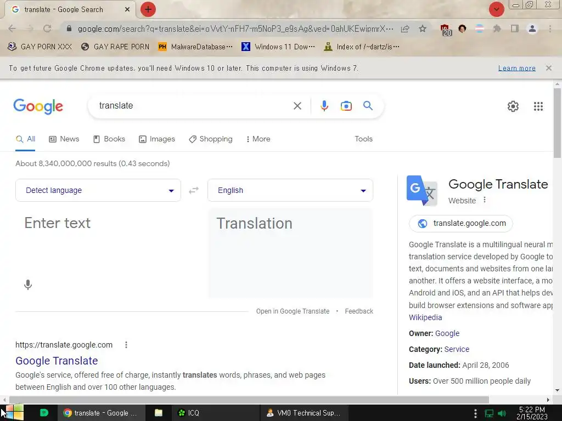Image resolution: width=562 pixels, height=421 pixels.
Task: Open the Extensions puzzle piece menu
Action: 497,29
